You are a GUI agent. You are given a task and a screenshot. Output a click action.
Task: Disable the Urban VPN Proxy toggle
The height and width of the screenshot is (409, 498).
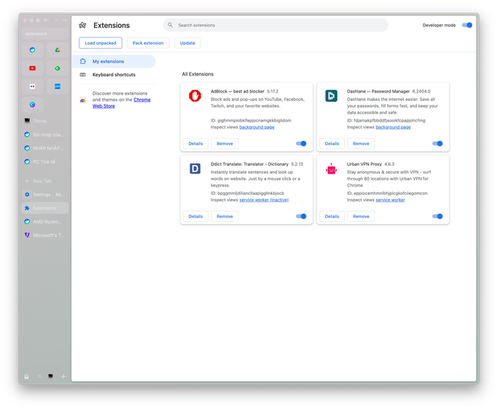point(438,216)
